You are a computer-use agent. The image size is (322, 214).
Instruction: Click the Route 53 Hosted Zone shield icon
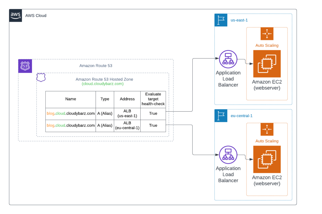[x=41, y=77]
